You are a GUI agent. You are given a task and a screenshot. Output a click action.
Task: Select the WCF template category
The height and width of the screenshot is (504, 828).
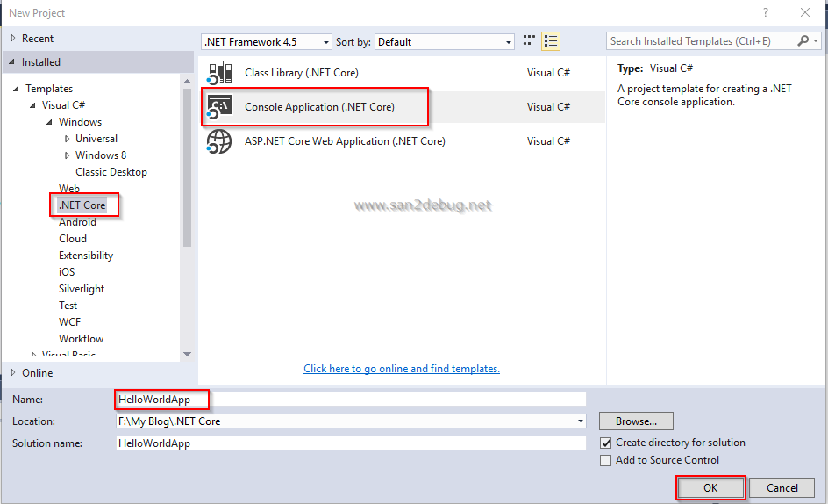click(x=69, y=322)
